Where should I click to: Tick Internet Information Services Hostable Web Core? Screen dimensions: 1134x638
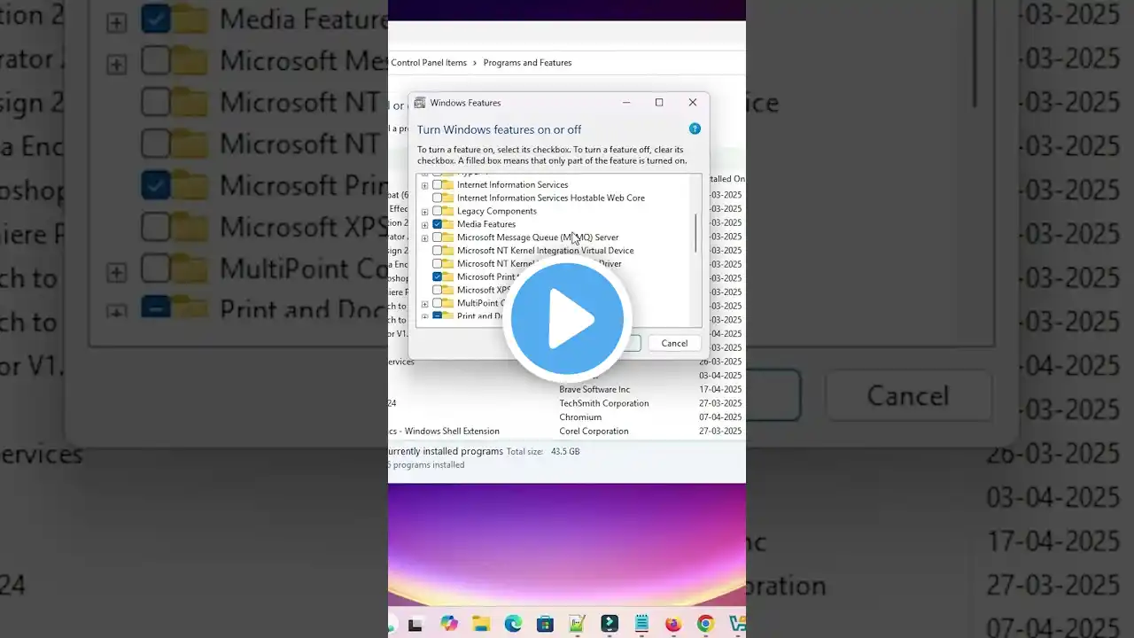tap(437, 198)
